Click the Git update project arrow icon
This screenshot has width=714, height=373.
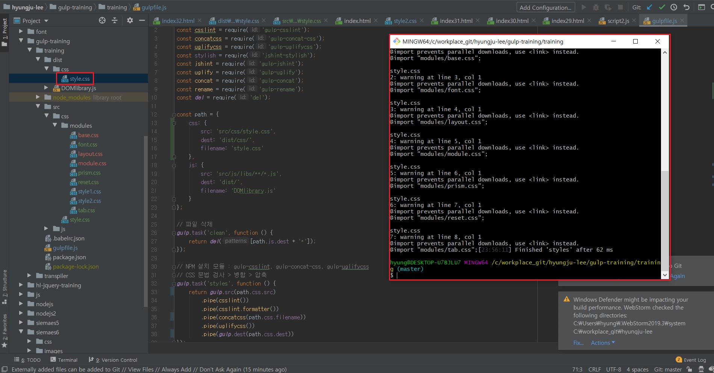pos(649,7)
